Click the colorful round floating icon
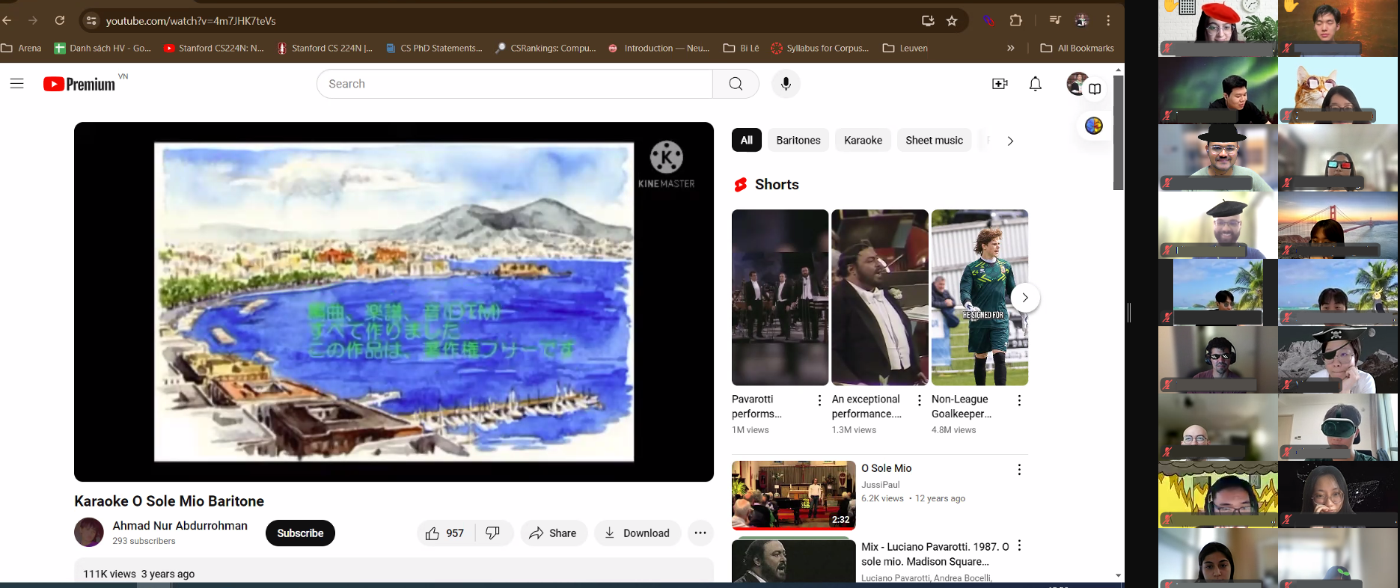Viewport: 1400px width, 588px height. (x=1094, y=126)
